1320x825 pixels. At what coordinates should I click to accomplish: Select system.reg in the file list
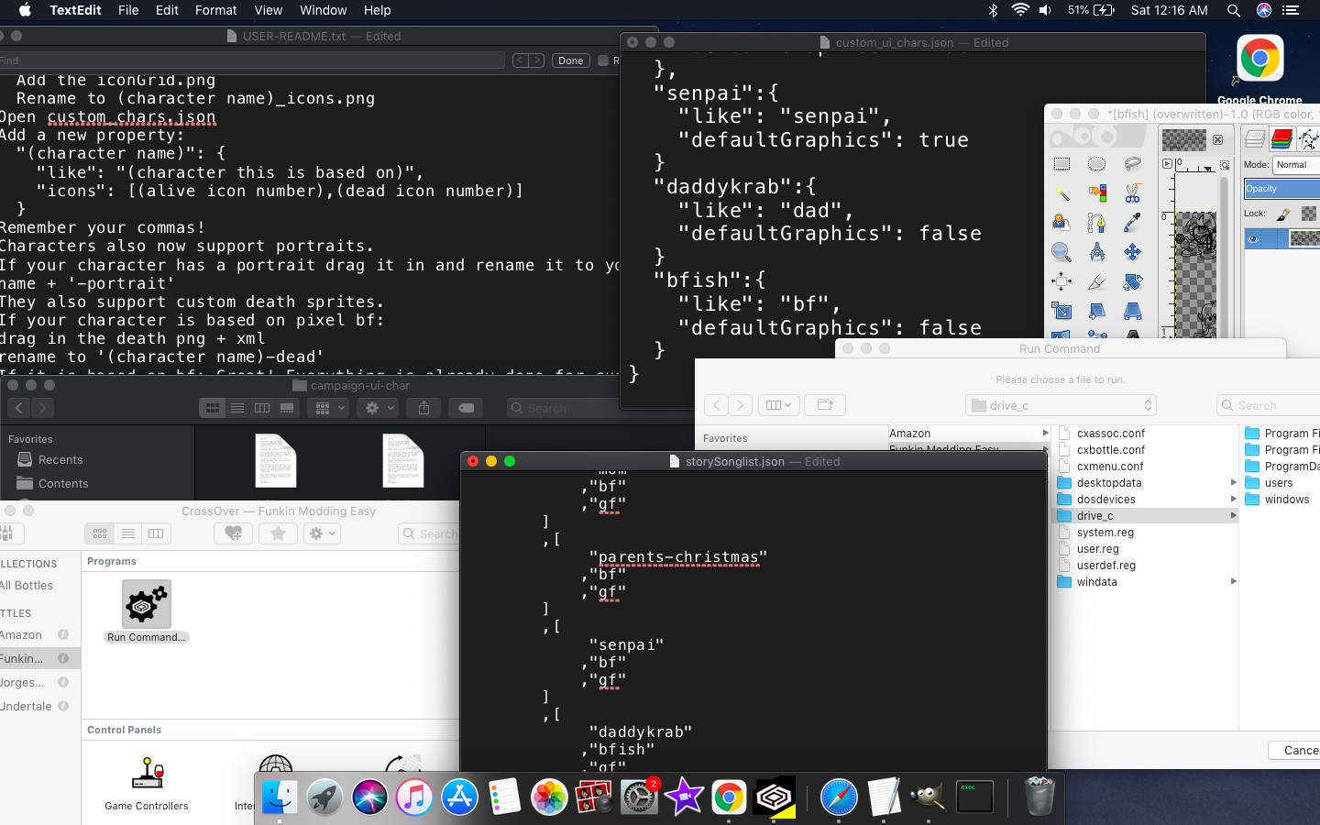[x=1105, y=533]
